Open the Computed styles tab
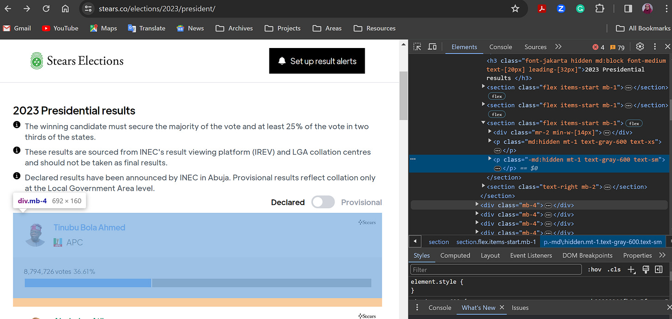 coord(455,255)
